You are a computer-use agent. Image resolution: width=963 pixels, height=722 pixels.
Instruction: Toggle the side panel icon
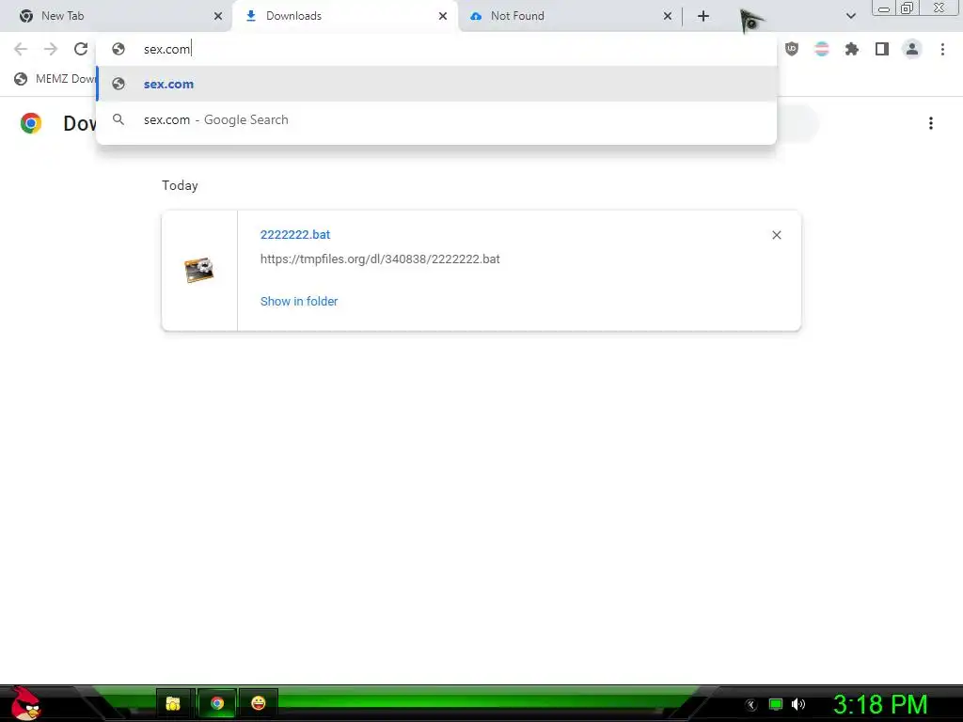click(882, 49)
